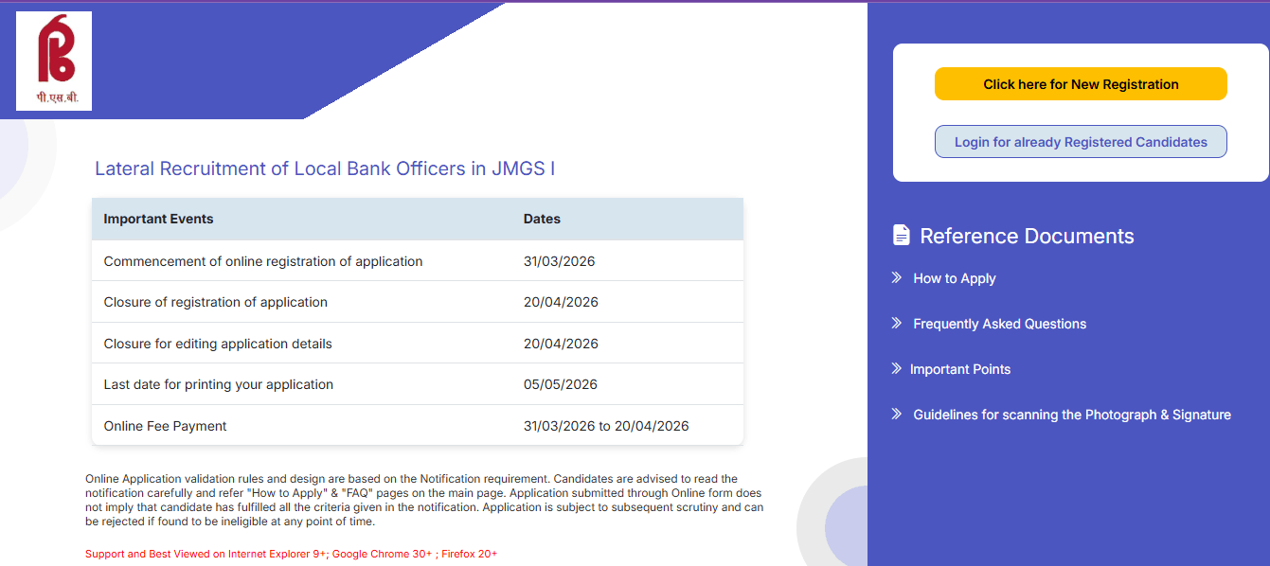The width and height of the screenshot is (1270, 566).
Task: Click the chevron beside Frequently Asked Questions
Action: (895, 324)
